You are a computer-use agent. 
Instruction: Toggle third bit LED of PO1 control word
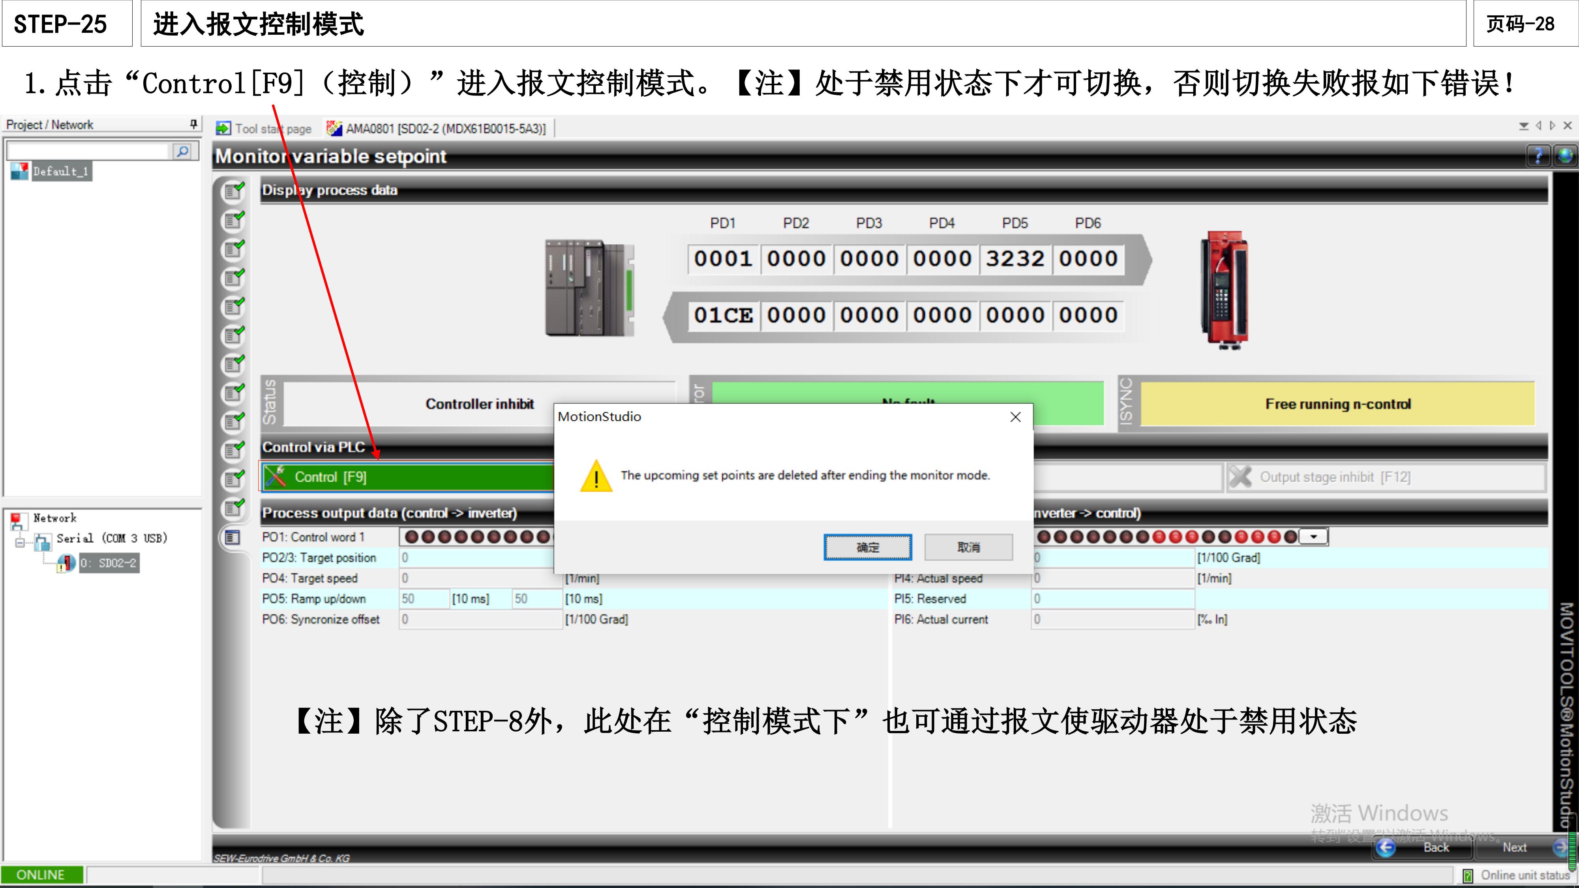(445, 538)
